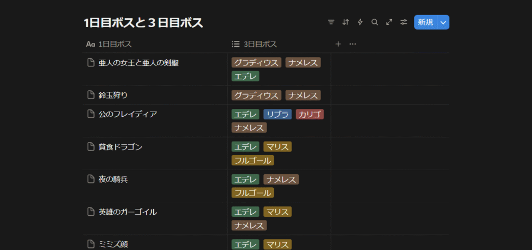This screenshot has width=532, height=250.
Task: Click the database title 1日目ボスと３日目ボス
Action: (143, 22)
